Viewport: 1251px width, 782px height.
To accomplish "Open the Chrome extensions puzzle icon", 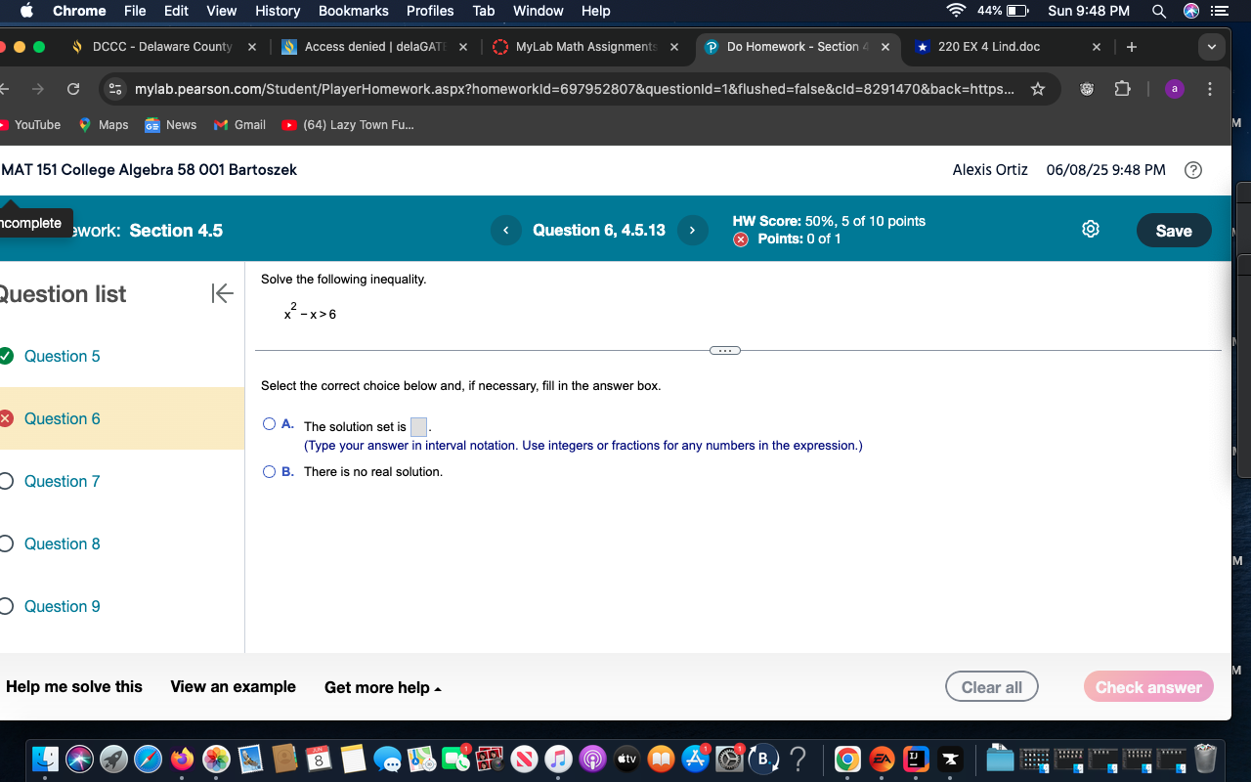I will click(1124, 87).
